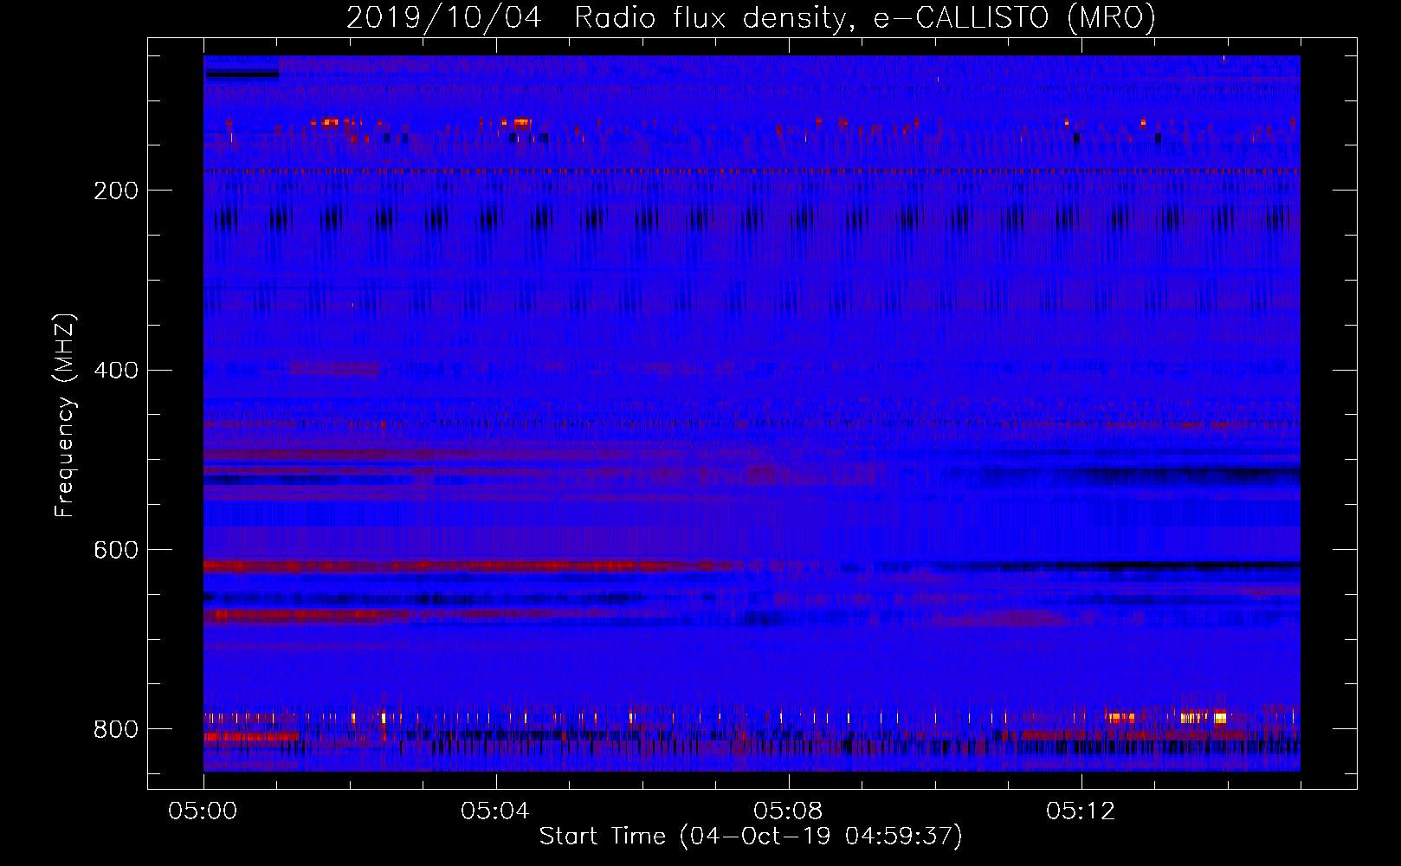
Task: Click the 05:04 time tick label
Action: [x=495, y=811]
